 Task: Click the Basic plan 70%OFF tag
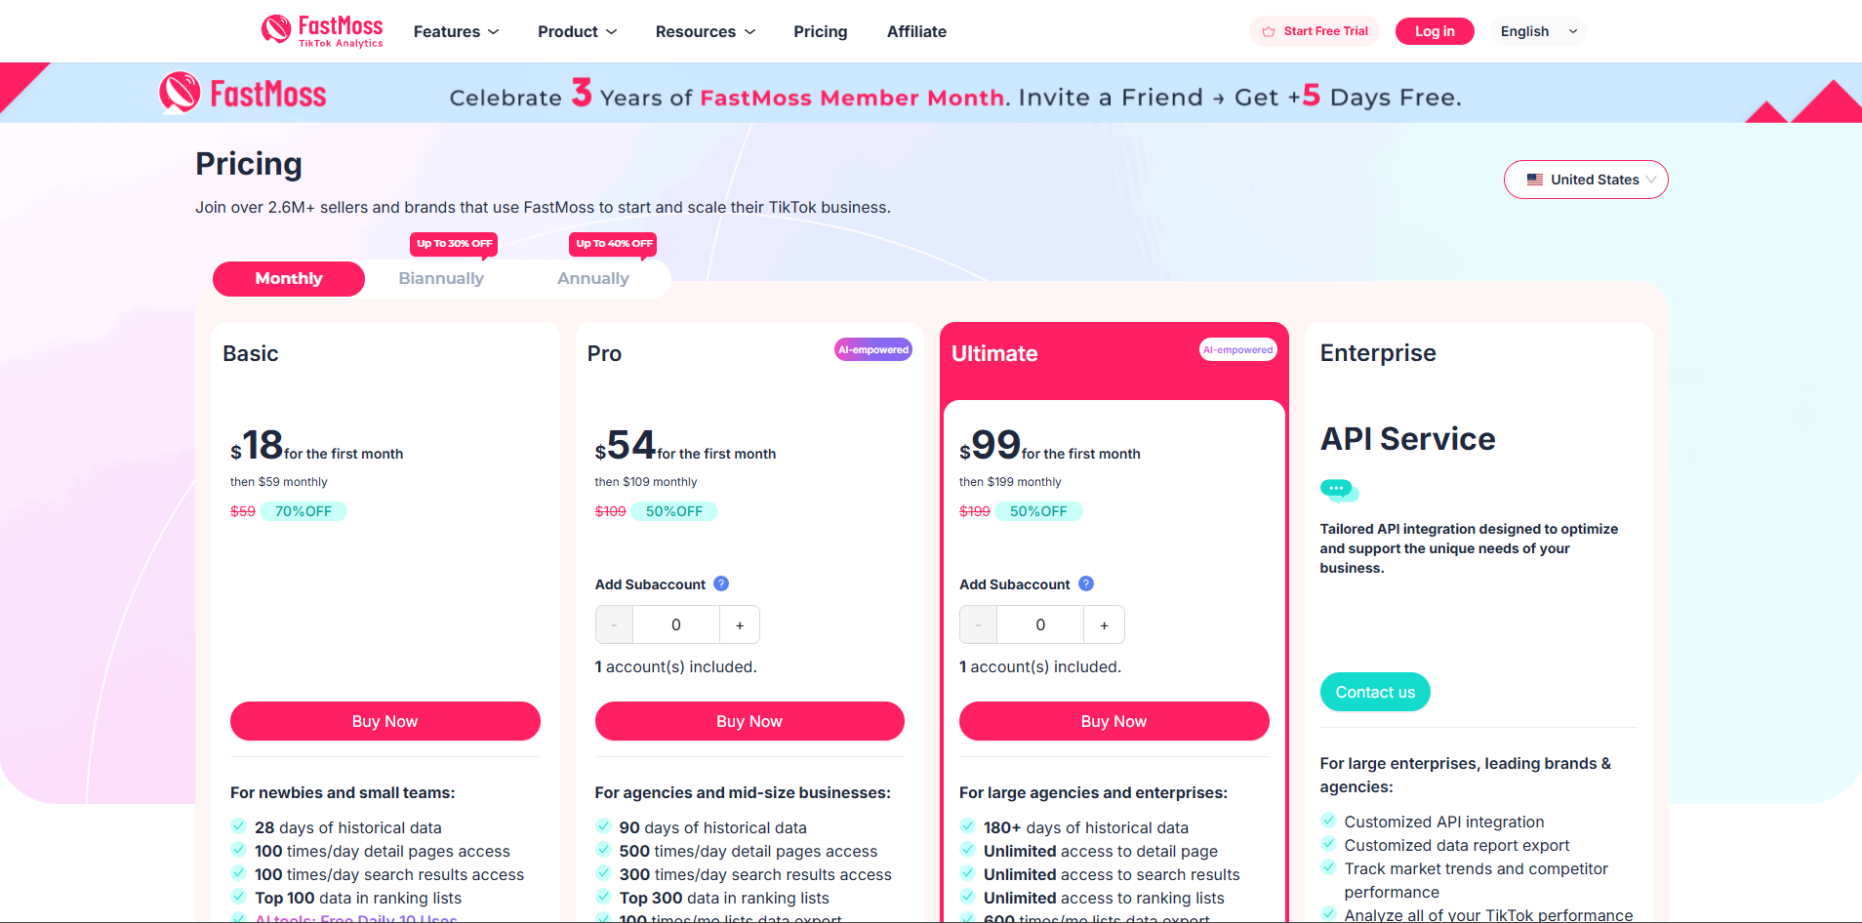304,511
